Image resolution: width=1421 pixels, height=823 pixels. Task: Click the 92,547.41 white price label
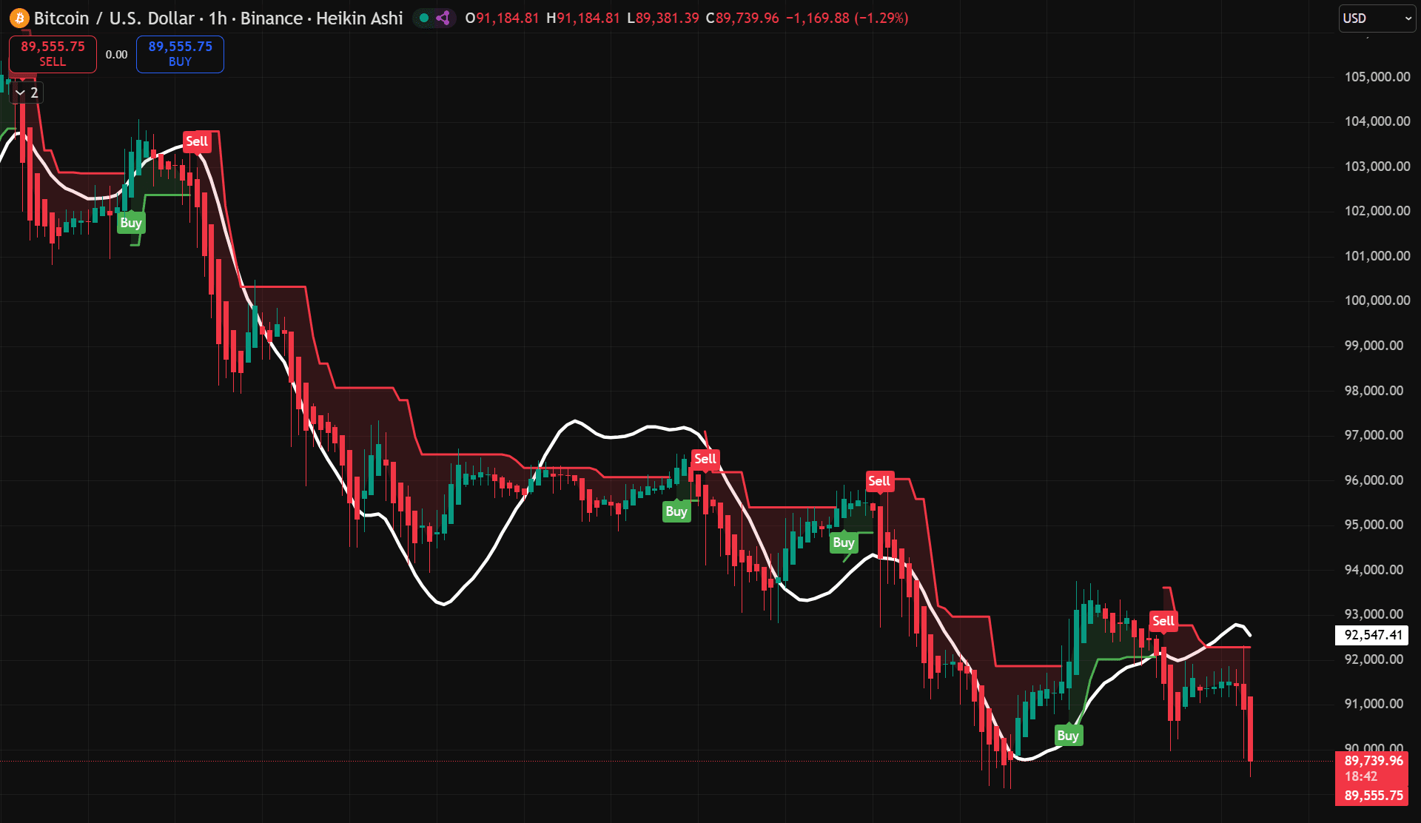click(x=1373, y=635)
